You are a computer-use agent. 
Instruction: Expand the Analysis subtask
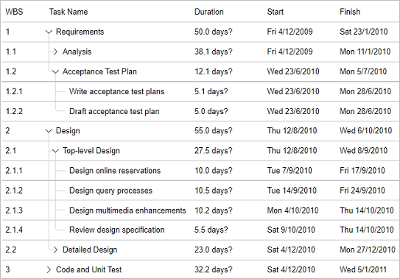[x=55, y=52]
